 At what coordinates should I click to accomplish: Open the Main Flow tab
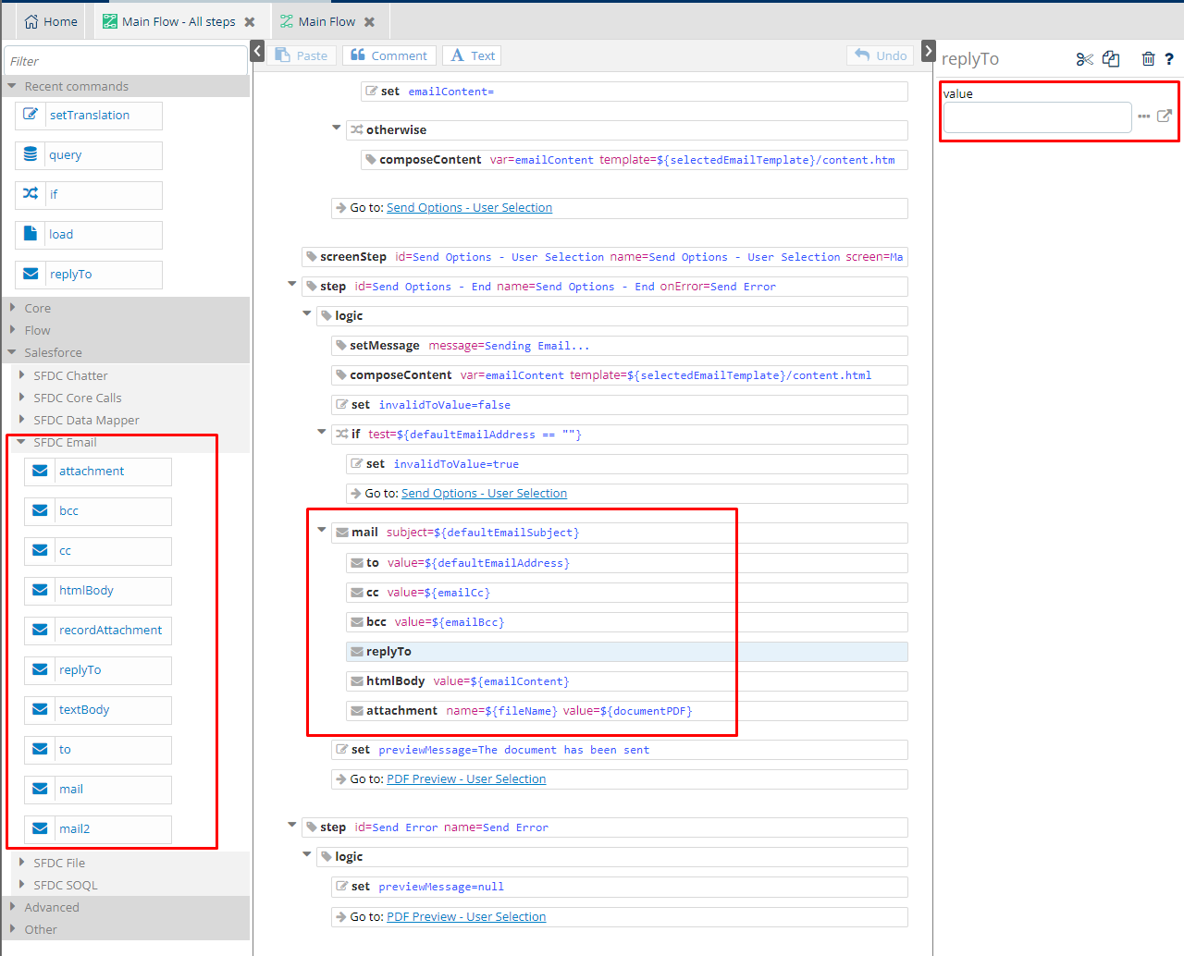(x=326, y=22)
